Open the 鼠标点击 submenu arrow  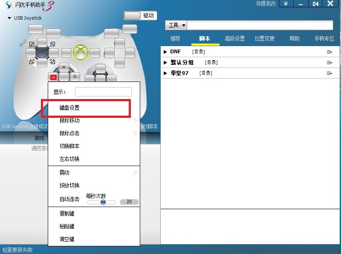pyautogui.click(x=136, y=133)
